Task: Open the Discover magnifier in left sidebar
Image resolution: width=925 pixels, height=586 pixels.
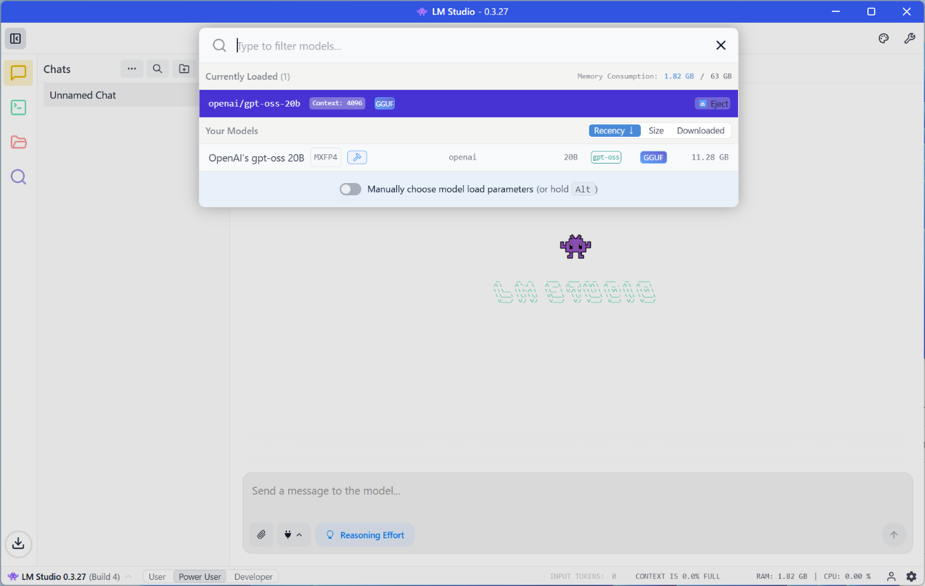Action: (18, 177)
